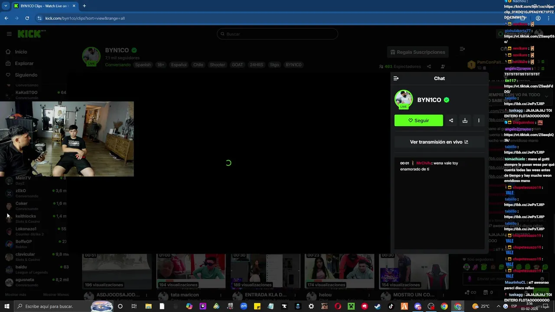555x312 pixels.
Task: Open the zEkO channel in the sidebar
Action: pos(36,193)
